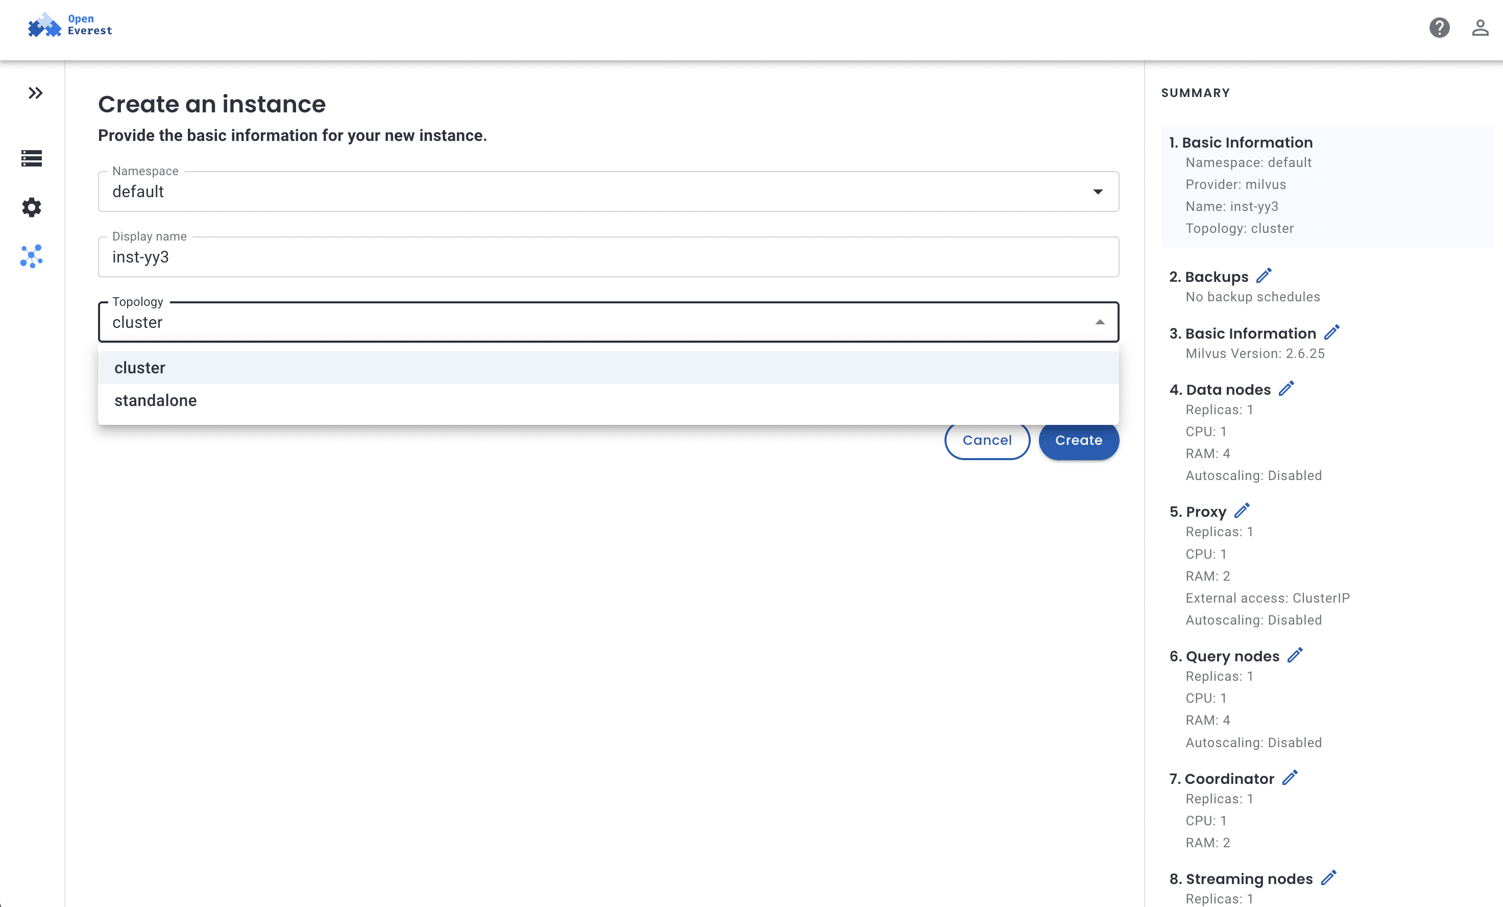This screenshot has width=1503, height=907.
Task: Open the cluster nodes sidebar icon
Action: point(32,256)
